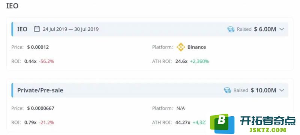Click the calendar icon beside IEO dates
Screen dimensions: 300x135
coord(37,29)
